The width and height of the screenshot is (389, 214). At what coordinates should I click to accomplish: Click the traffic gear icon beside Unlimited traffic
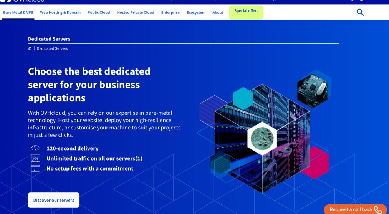coord(35,158)
